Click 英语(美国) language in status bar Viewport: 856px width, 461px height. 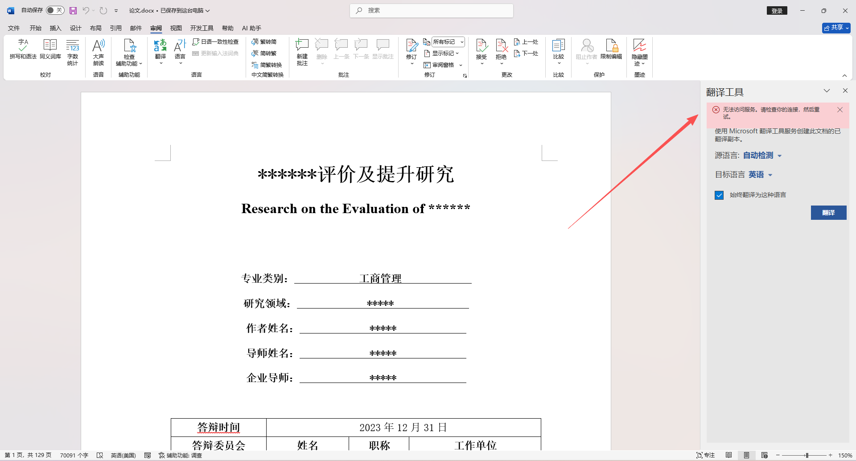point(123,455)
